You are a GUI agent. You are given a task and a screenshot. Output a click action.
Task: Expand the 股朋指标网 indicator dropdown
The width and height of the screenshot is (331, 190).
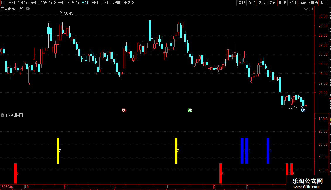pyautogui.click(x=2, y=115)
